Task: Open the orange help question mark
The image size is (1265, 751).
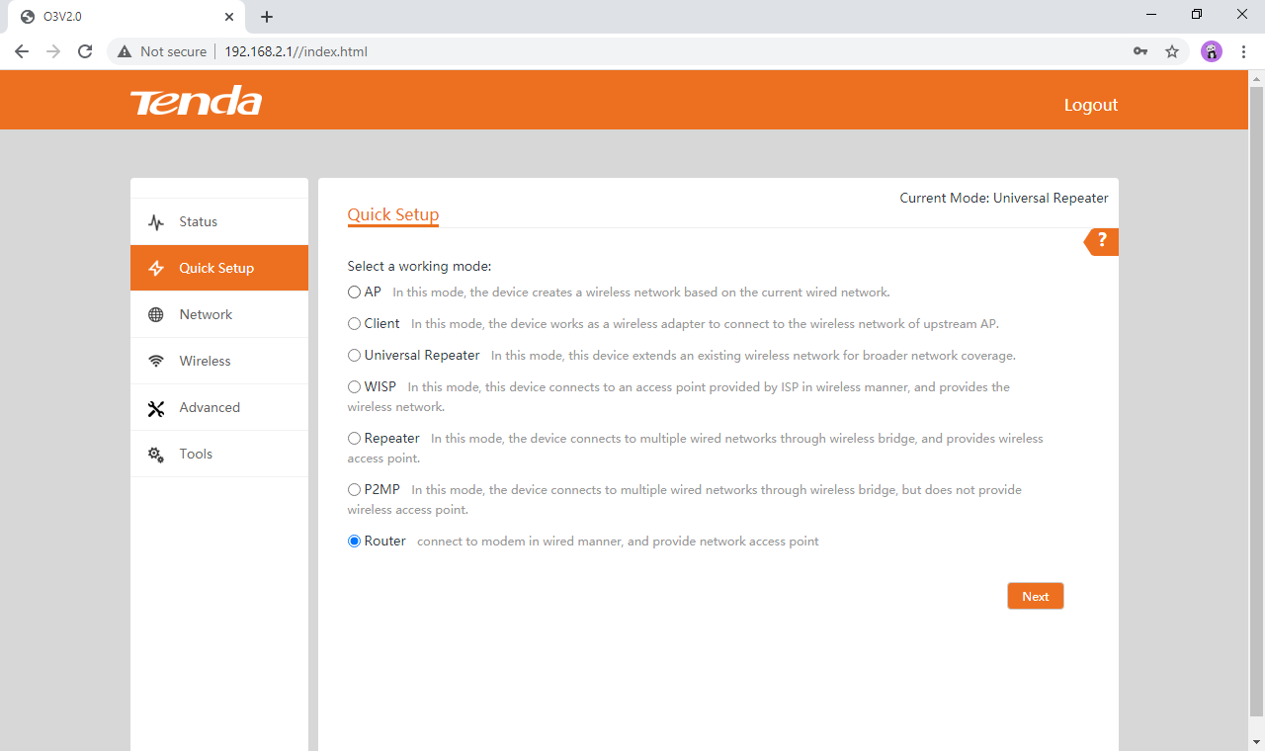Action: coord(1102,242)
